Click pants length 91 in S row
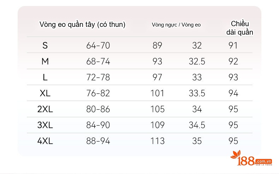The image size is (279, 174). [x=233, y=45]
